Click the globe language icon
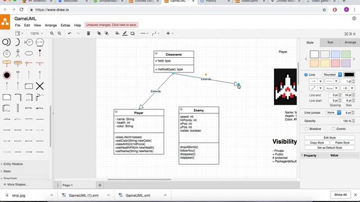360x202 pixels. point(354,19)
